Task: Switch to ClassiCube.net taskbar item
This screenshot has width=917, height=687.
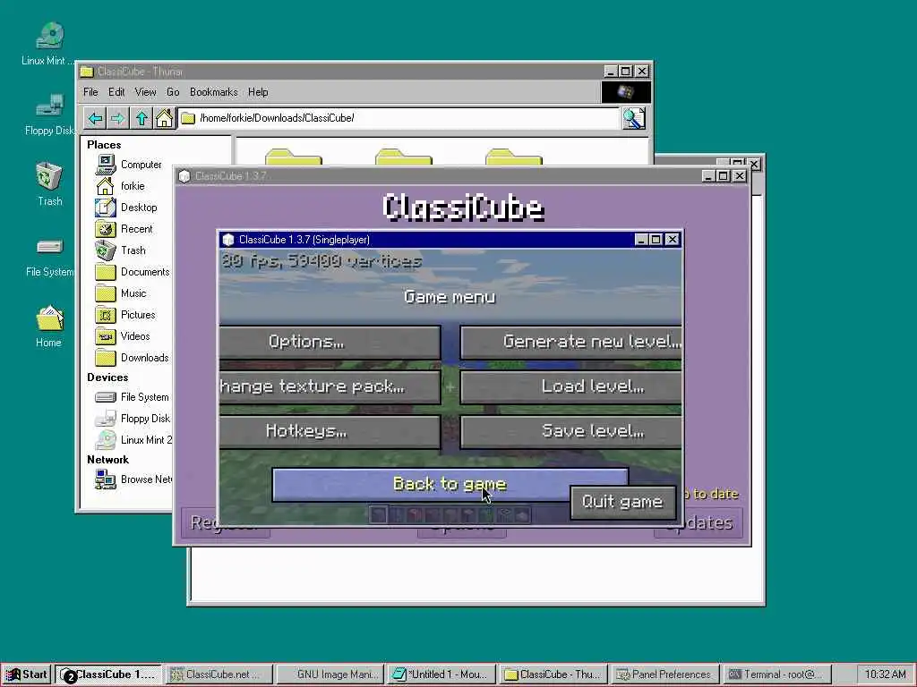Action: tap(219, 674)
